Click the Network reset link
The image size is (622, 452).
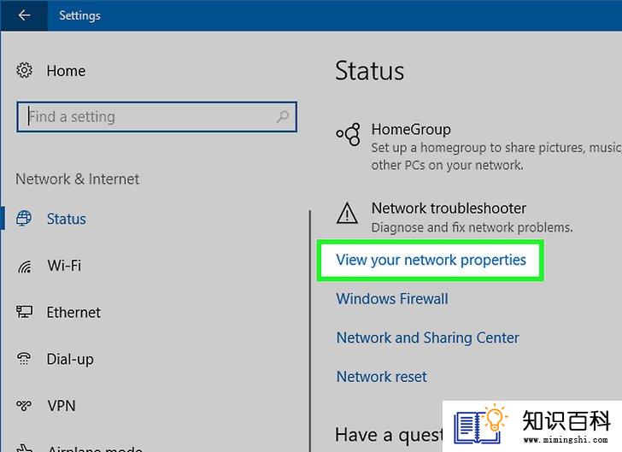pos(382,377)
